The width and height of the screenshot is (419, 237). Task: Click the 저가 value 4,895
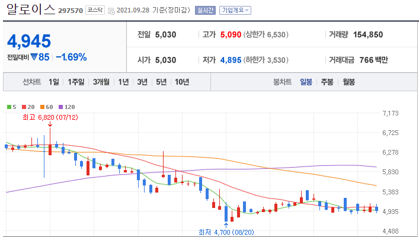[231, 60]
